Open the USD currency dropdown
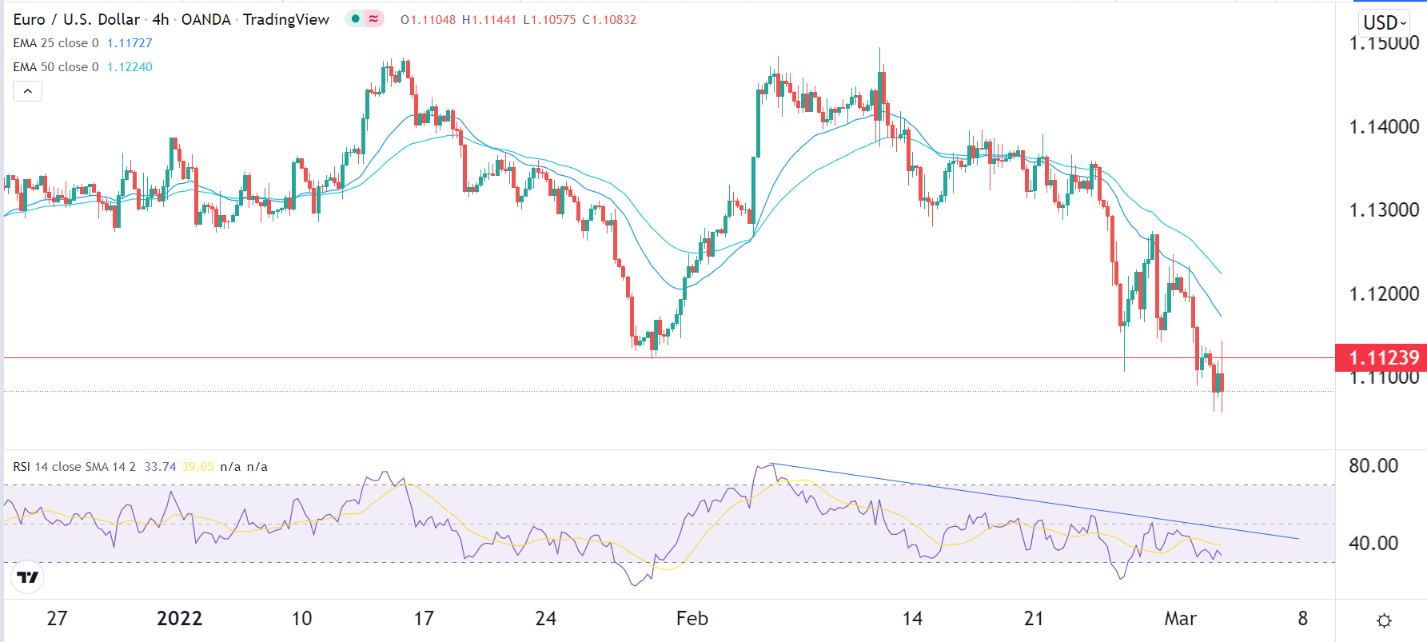This screenshot has width=1427, height=642. coord(1384,22)
